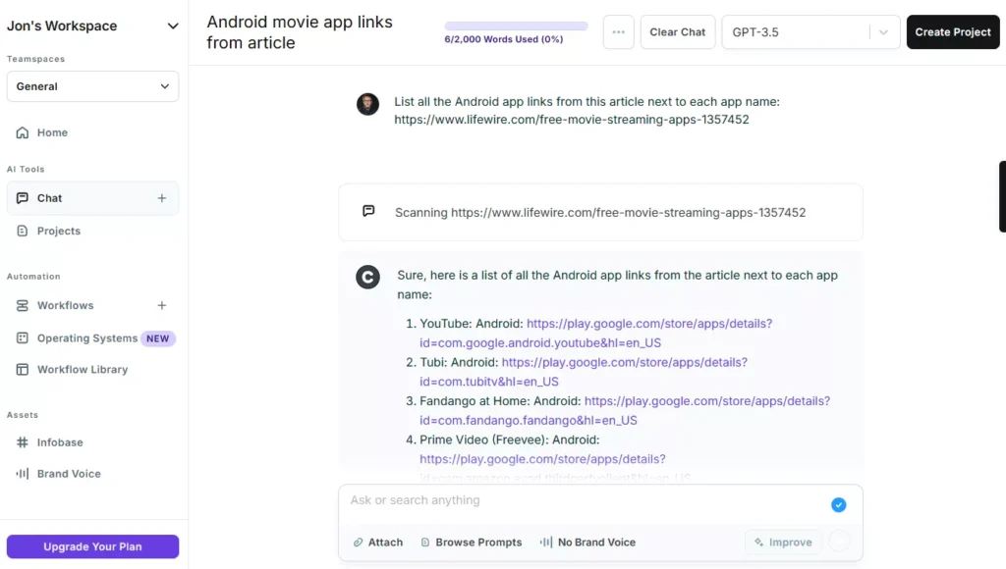Go to Home in the sidebar
Viewport: 1006px width, 569px height.
tap(52, 132)
